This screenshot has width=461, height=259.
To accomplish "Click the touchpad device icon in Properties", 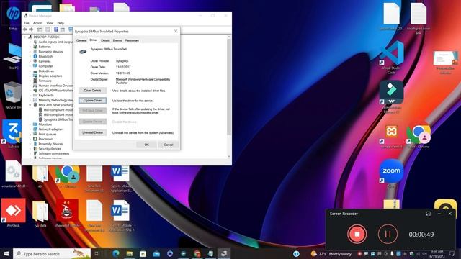I will click(x=83, y=51).
